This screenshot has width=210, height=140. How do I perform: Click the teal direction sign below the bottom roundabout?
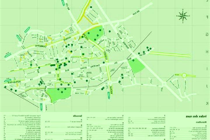click(x=109, y=95)
